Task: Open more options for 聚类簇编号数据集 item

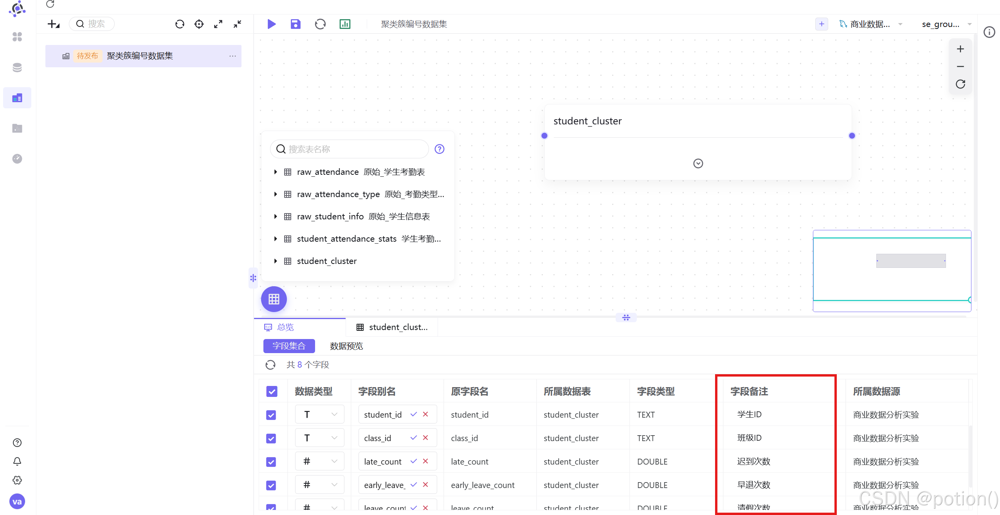Action: pos(232,56)
